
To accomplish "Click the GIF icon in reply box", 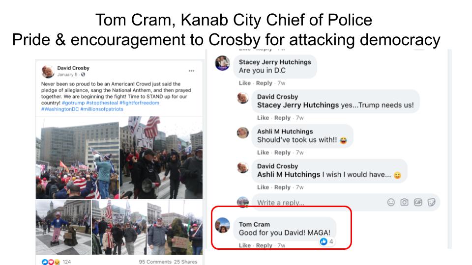I will point(418,202).
